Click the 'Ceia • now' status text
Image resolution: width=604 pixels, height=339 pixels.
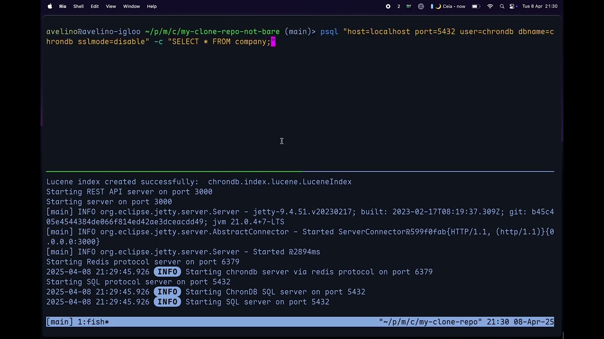point(454,6)
